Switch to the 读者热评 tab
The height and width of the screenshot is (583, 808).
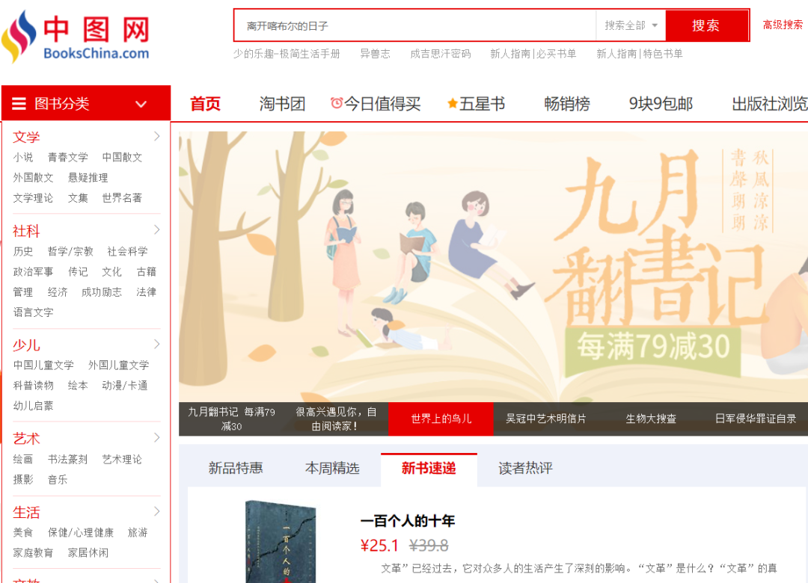[x=525, y=468]
